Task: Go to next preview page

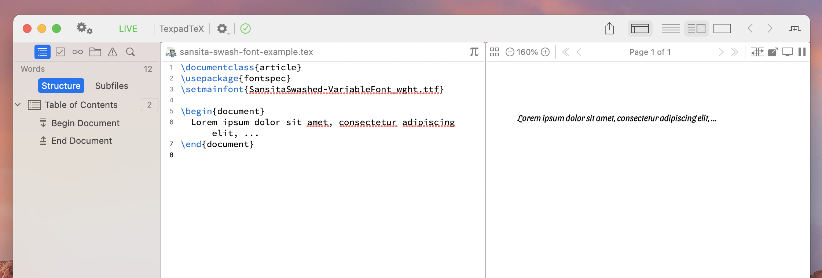Action: 721,52
